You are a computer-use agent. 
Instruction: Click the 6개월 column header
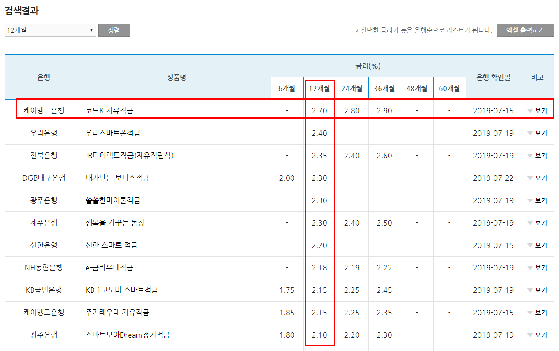point(287,88)
